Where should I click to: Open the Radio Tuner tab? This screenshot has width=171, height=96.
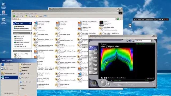pos(94,65)
